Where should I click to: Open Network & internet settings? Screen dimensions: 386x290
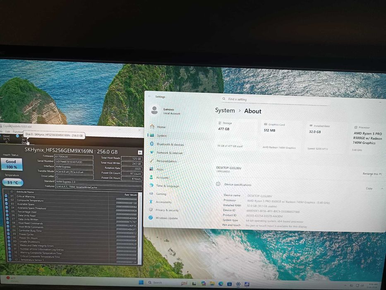tap(166, 152)
